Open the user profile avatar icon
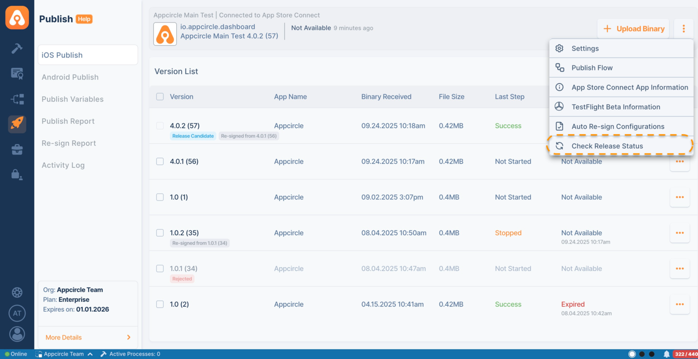Screen dimensions: 698x359 [17, 334]
